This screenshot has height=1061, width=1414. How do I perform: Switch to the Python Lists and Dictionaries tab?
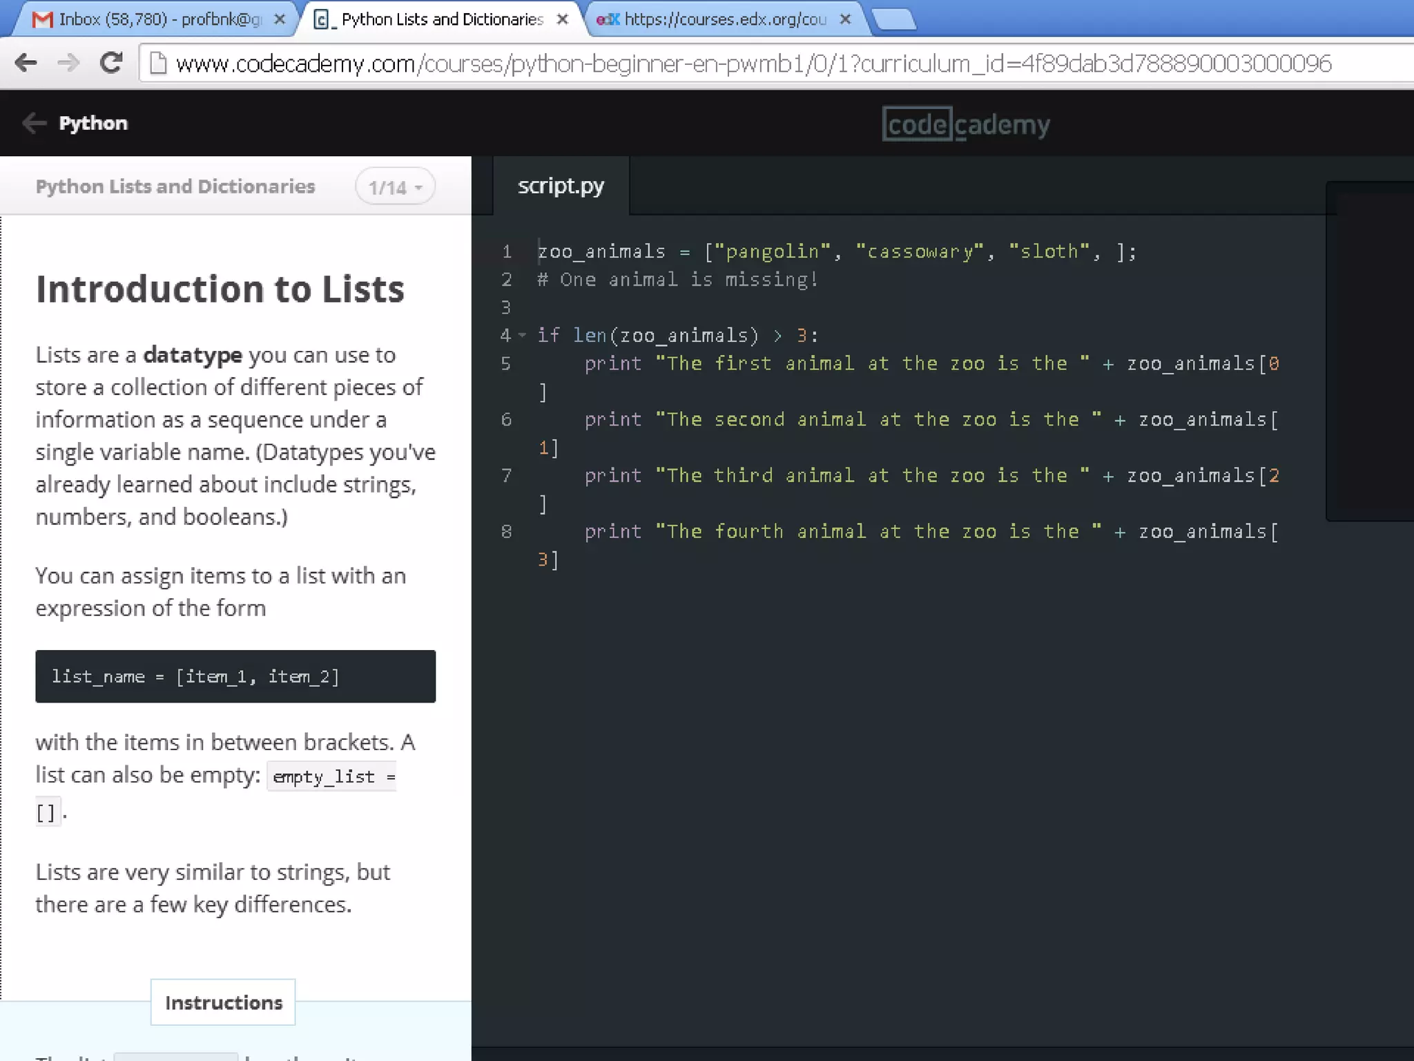442,19
